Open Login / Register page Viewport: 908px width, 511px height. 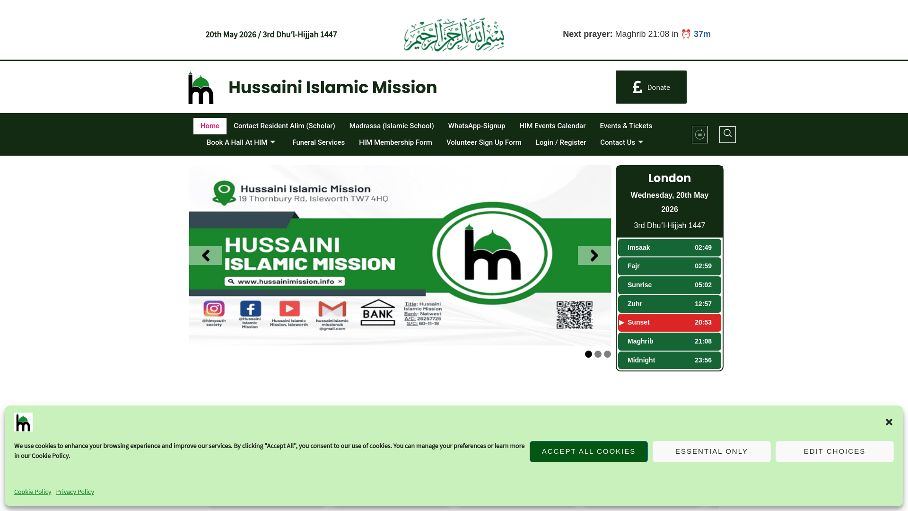coord(561,142)
